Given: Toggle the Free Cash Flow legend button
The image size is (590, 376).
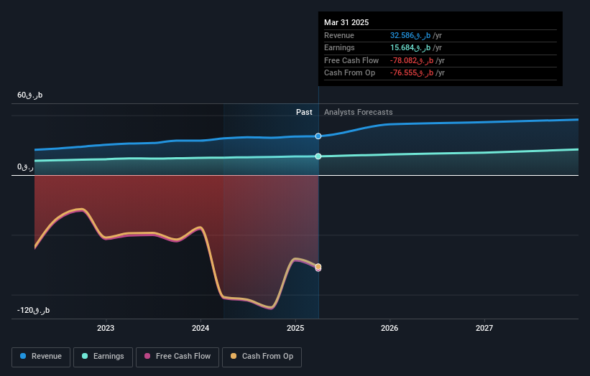Looking at the screenshot, I should (178, 357).
